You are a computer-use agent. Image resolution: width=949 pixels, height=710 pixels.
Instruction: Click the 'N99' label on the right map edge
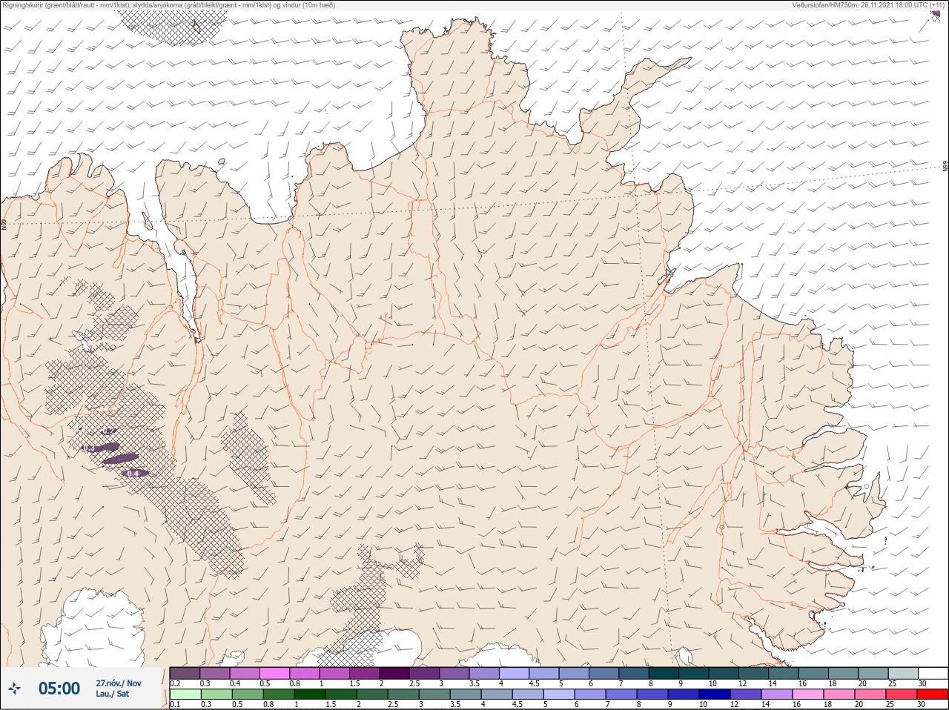945,167
